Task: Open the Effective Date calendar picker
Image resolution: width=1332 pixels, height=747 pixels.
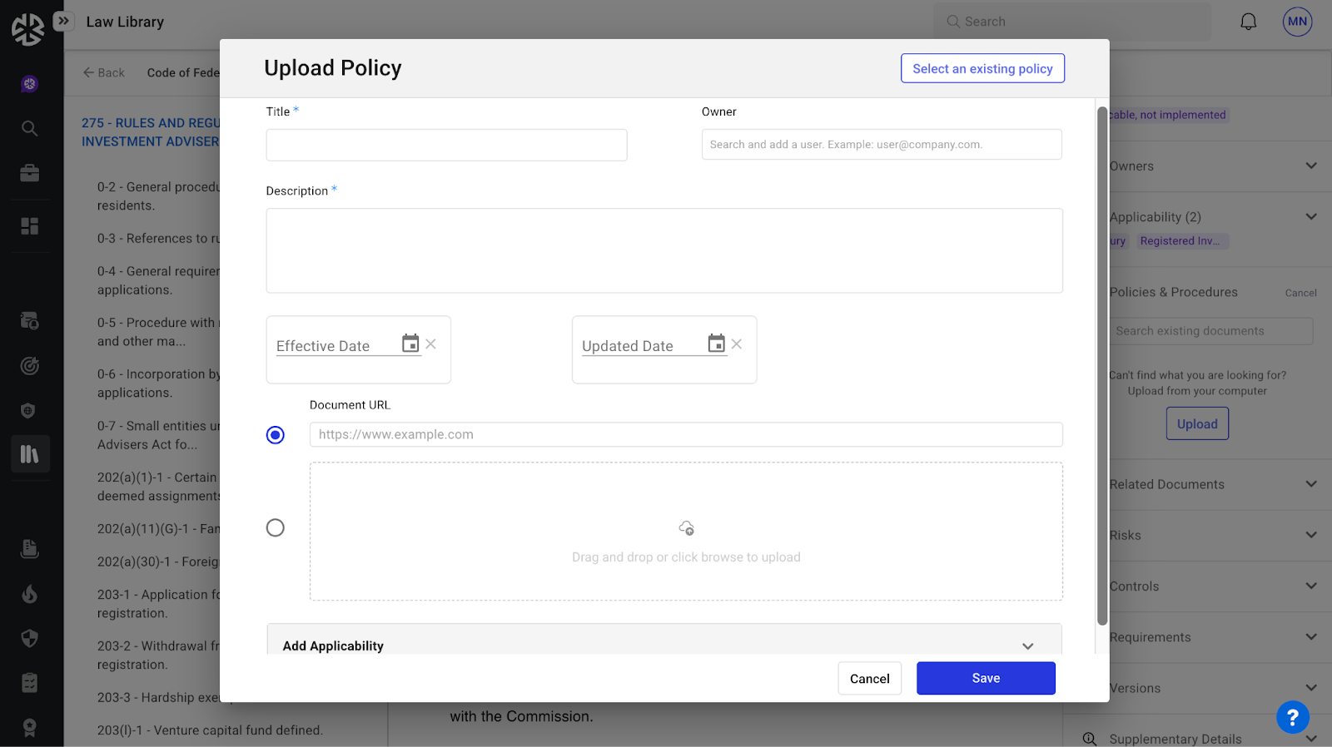Action: click(410, 344)
